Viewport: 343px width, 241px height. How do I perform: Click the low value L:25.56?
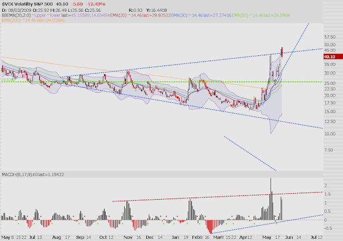pos(75,10)
